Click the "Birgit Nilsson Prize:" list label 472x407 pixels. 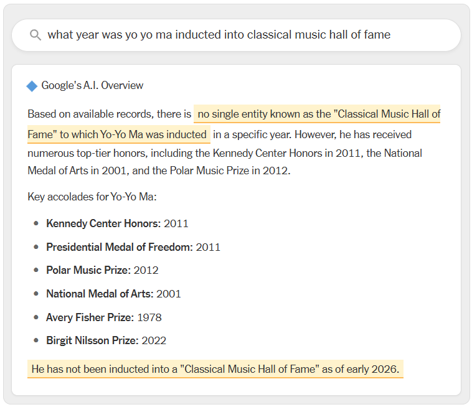(92, 340)
